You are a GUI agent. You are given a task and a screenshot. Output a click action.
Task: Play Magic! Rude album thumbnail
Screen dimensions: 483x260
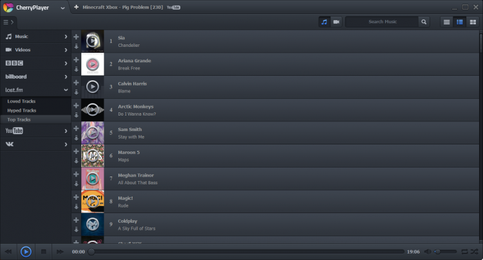[92, 202]
